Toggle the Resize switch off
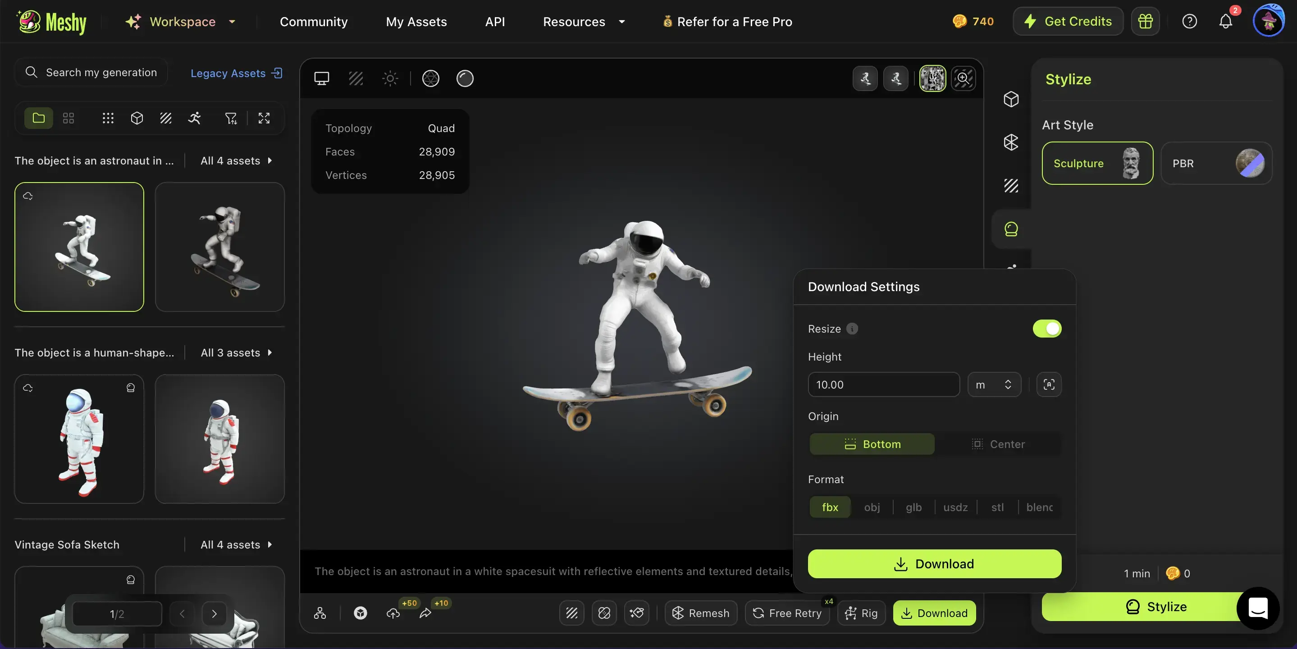This screenshot has height=649, width=1297. click(x=1047, y=329)
